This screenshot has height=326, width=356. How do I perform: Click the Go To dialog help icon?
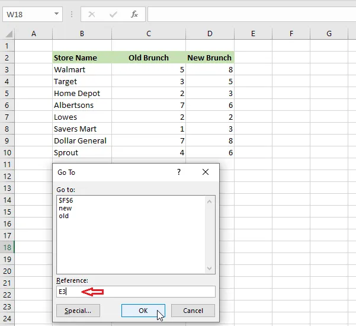point(179,172)
